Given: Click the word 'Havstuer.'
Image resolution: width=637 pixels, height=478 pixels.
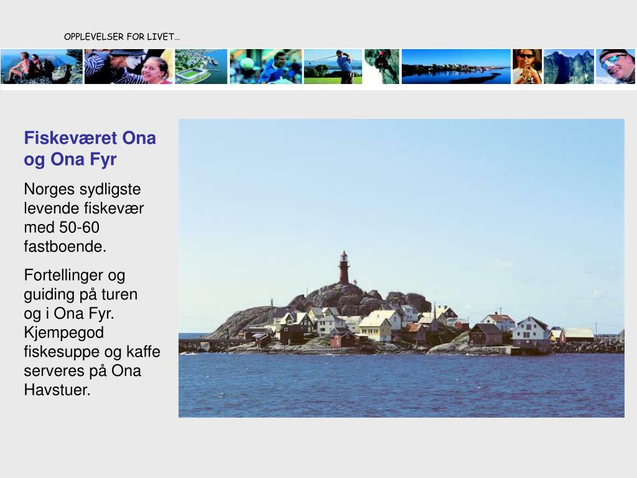Looking at the screenshot, I should [57, 390].
